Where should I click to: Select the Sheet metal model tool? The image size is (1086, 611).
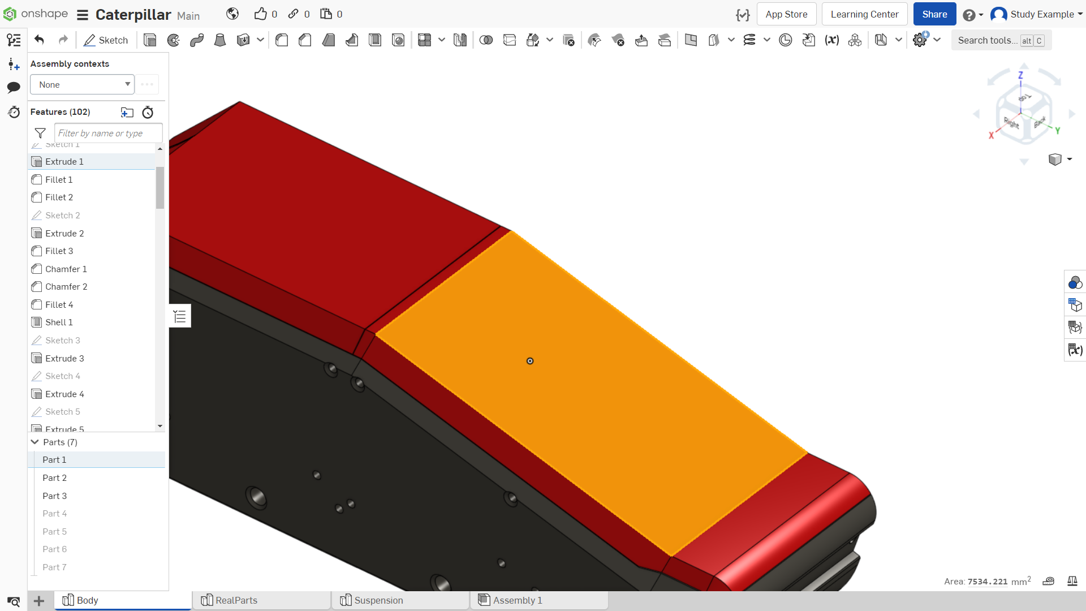[881, 40]
